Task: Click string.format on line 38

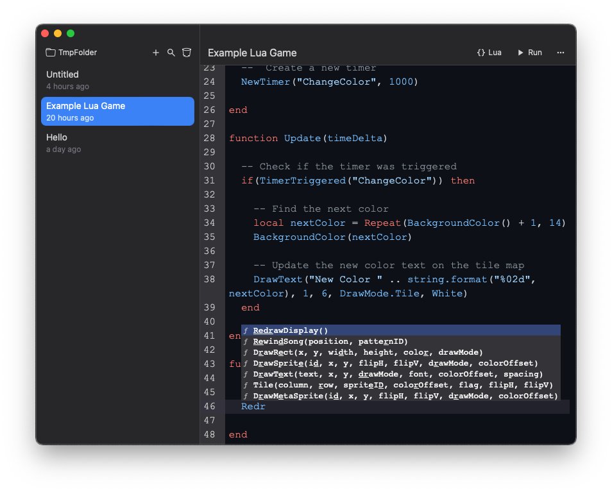Action: click(x=447, y=280)
